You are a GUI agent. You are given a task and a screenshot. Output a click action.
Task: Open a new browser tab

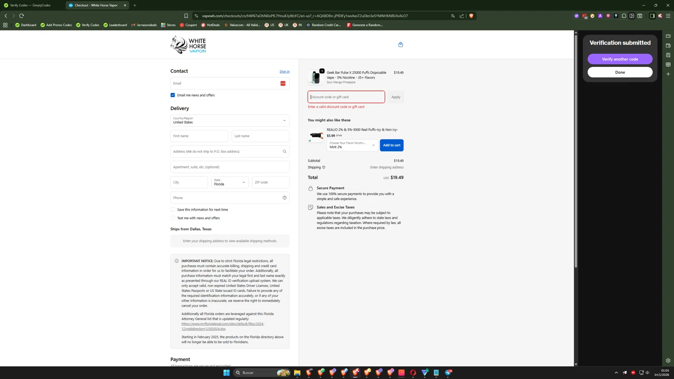click(135, 5)
